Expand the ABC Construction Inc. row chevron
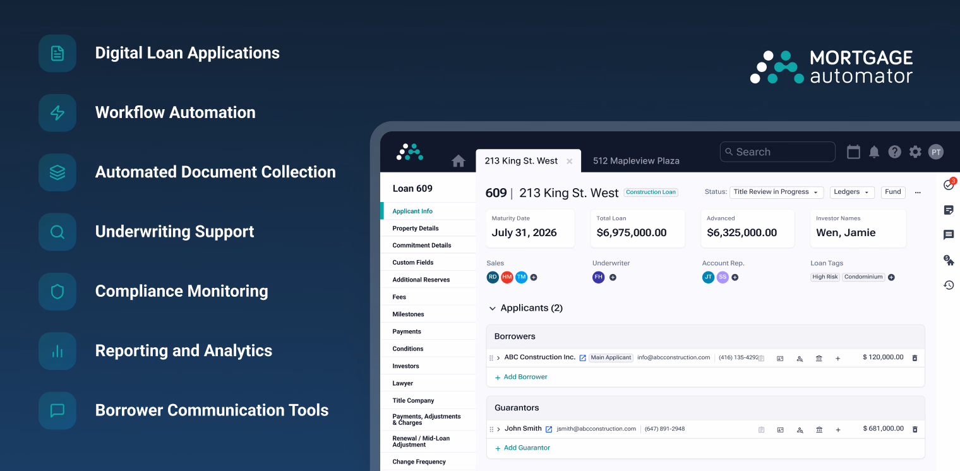The image size is (960, 471). pos(498,358)
